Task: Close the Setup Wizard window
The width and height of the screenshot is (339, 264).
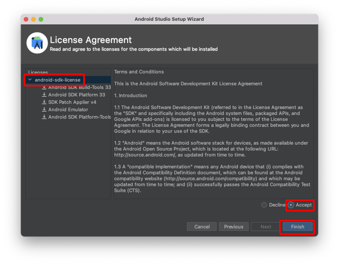Action: (x=26, y=19)
